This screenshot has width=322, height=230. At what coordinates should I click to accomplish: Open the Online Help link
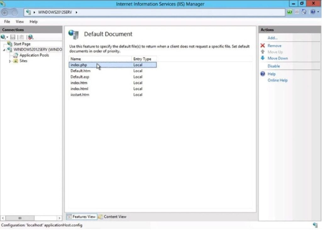[277, 80]
